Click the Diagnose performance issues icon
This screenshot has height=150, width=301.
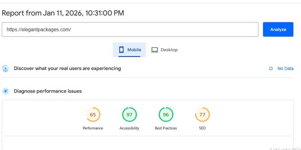[6, 91]
